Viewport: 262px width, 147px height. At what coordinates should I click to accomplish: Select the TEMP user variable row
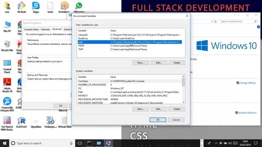(130, 46)
